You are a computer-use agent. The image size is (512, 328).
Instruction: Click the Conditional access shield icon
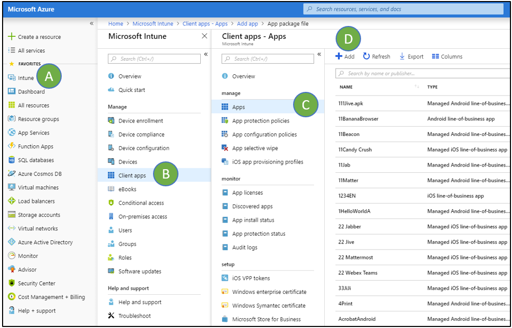point(111,203)
